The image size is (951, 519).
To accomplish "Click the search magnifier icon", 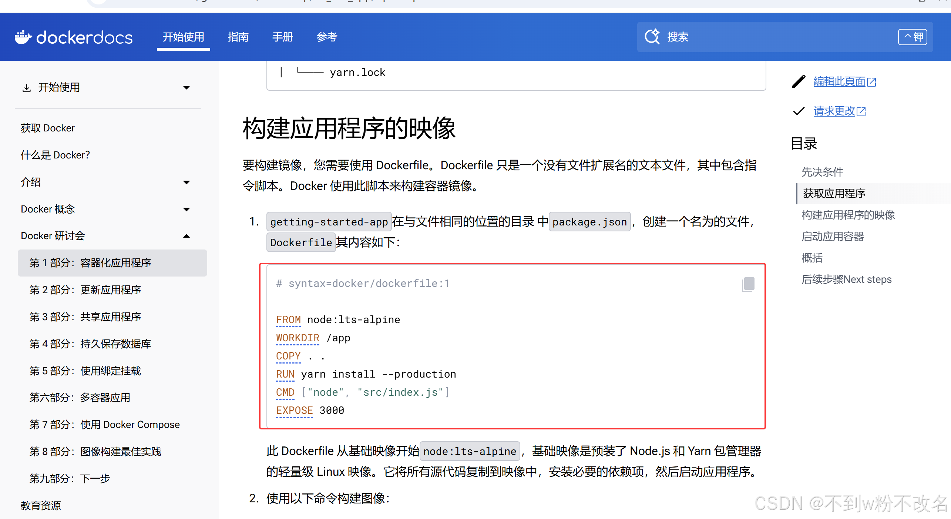I will 652,37.
